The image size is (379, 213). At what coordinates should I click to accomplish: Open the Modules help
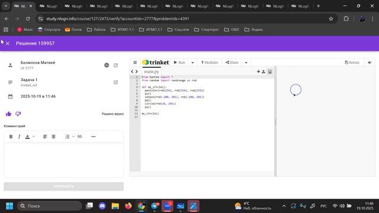pos(209,63)
